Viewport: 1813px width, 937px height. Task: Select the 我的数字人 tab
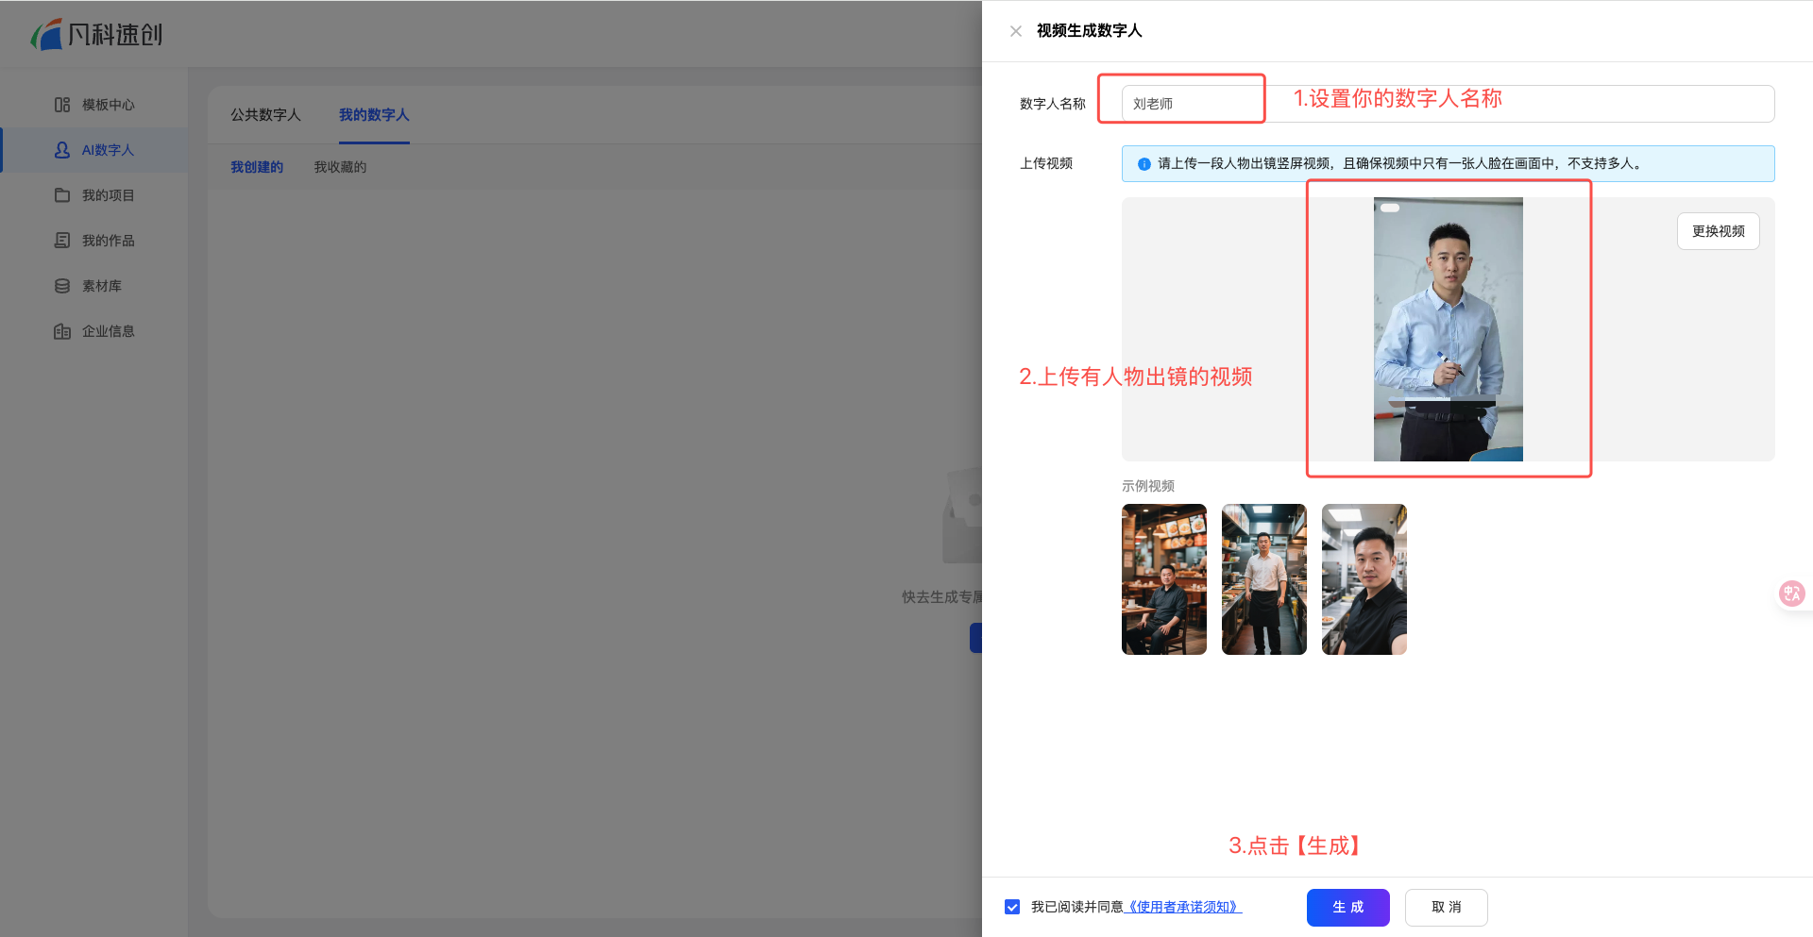[x=374, y=115]
